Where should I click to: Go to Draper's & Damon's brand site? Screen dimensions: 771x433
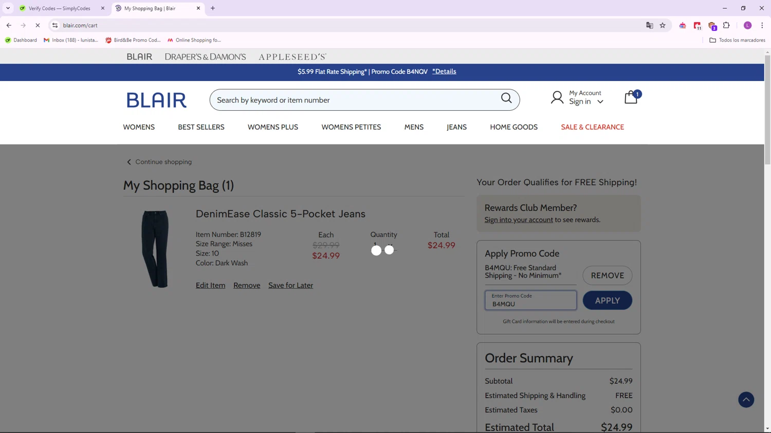pyautogui.click(x=205, y=57)
